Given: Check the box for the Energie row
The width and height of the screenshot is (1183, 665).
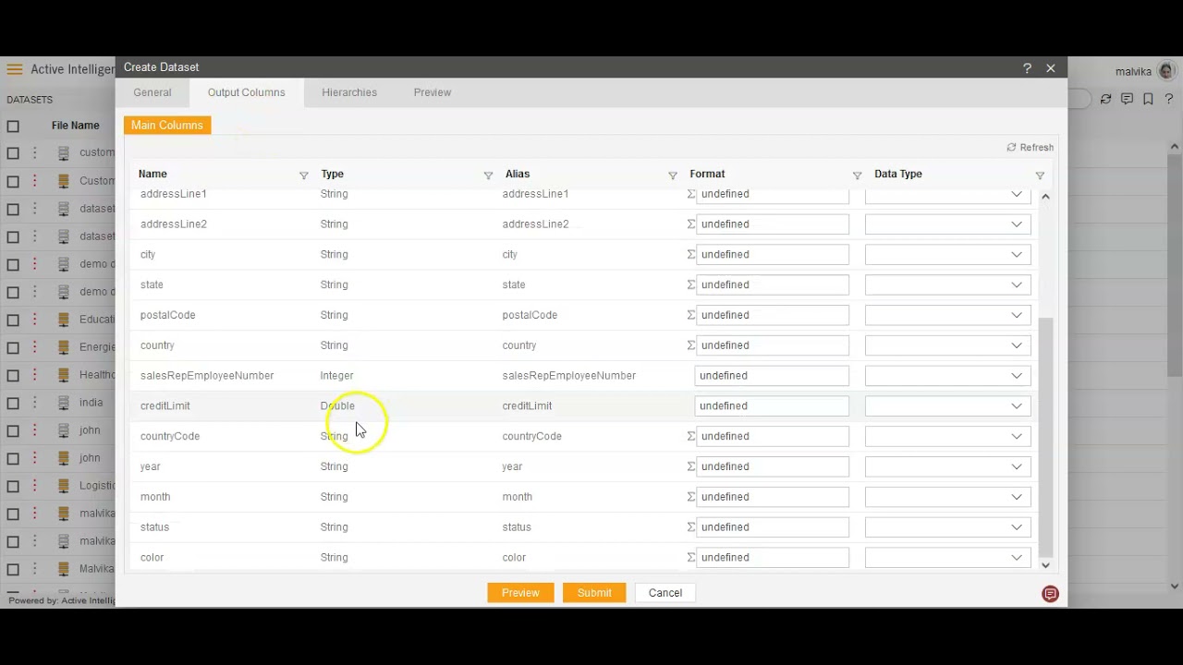Looking at the screenshot, I should (x=13, y=347).
